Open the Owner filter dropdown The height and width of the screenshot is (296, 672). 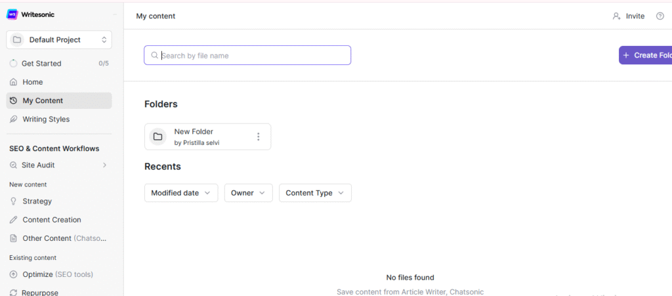248,193
